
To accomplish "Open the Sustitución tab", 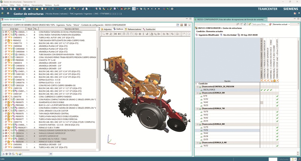I will pos(150,29).
